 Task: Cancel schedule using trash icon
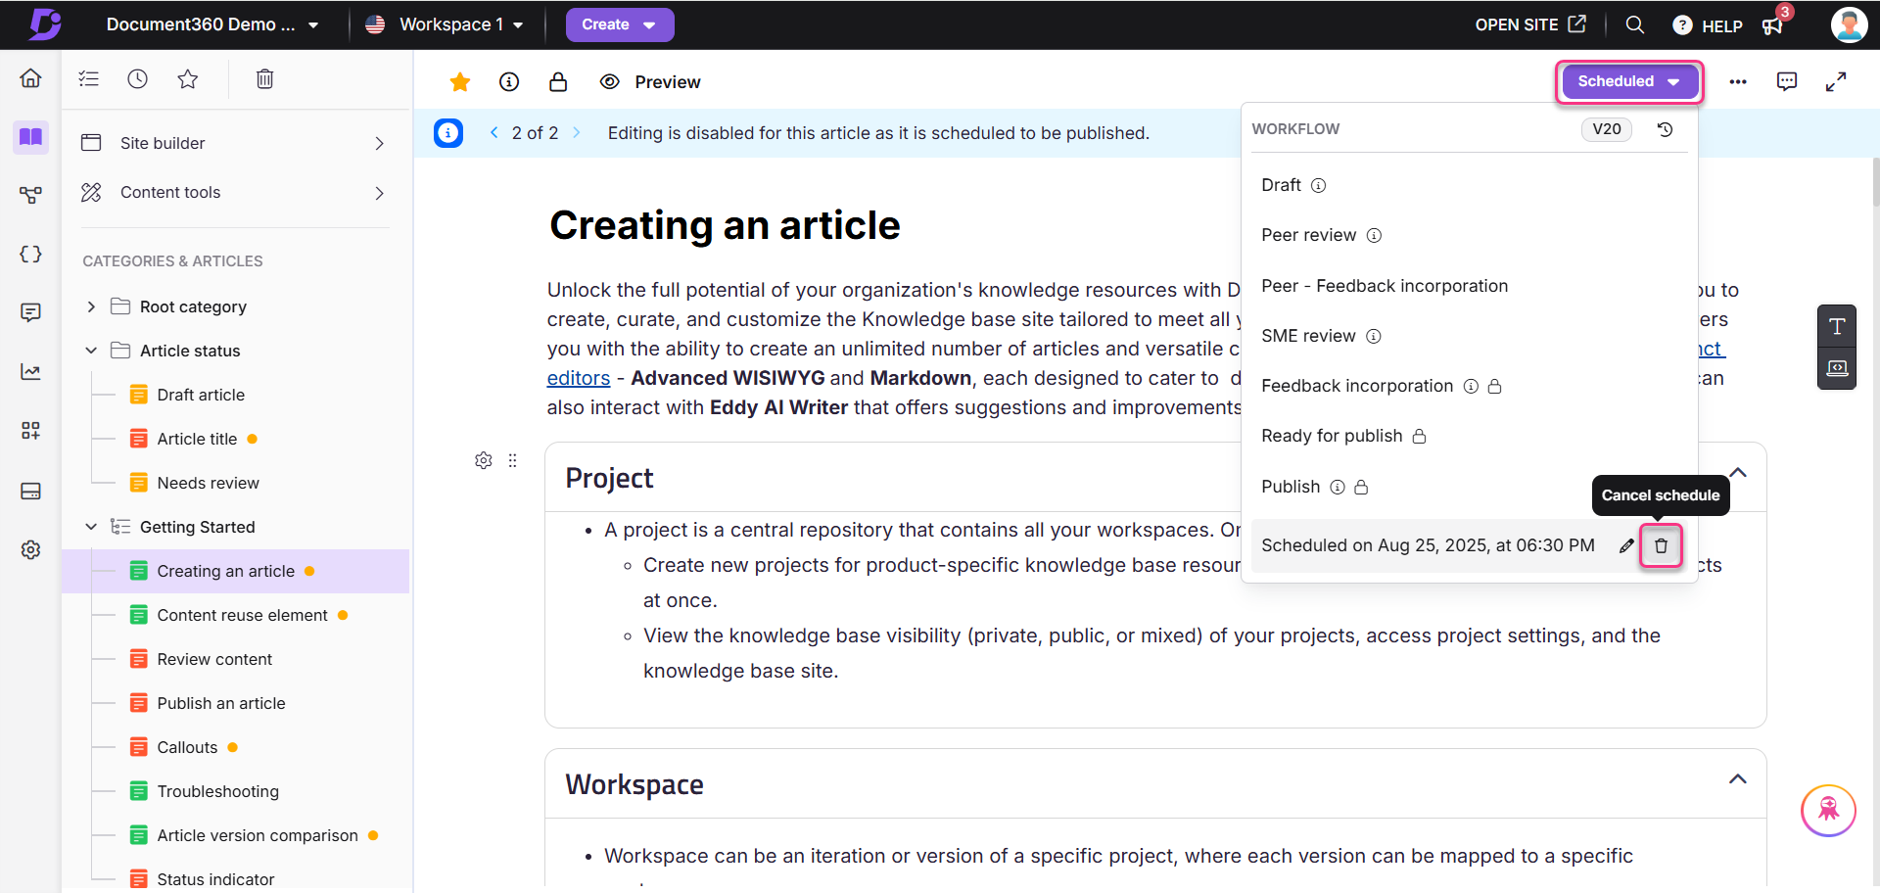tap(1662, 545)
